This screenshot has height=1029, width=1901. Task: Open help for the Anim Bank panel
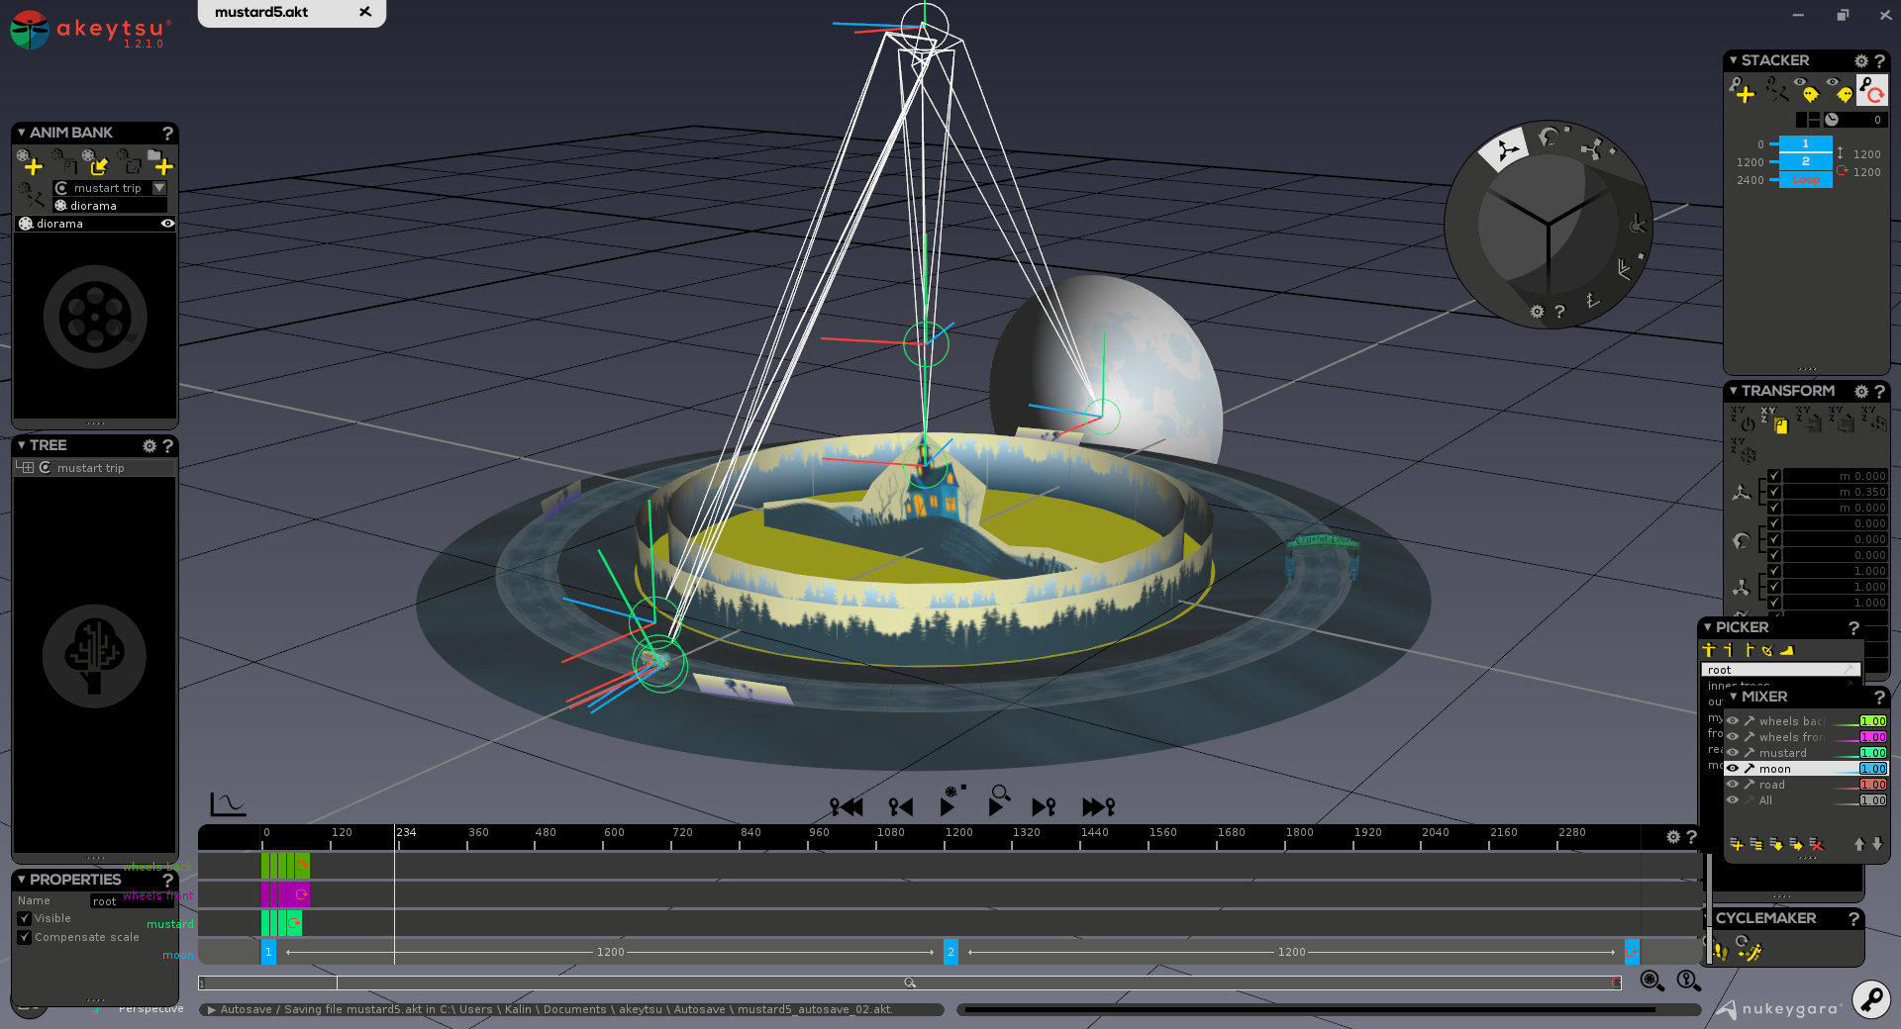tap(167, 134)
